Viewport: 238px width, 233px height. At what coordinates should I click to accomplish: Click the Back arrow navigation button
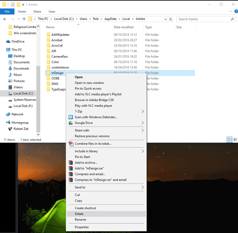pyautogui.click(x=5, y=19)
